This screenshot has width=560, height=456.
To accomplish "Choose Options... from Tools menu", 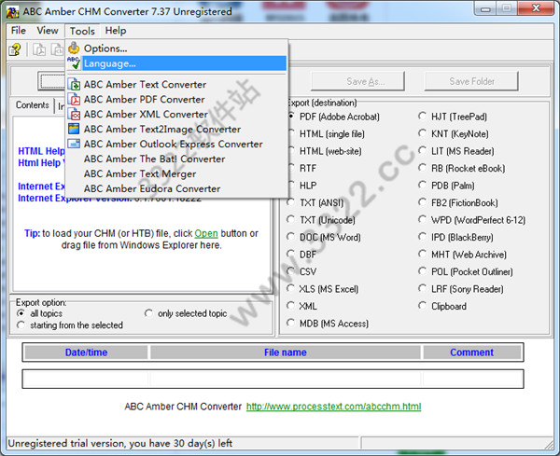I will pos(176,48).
